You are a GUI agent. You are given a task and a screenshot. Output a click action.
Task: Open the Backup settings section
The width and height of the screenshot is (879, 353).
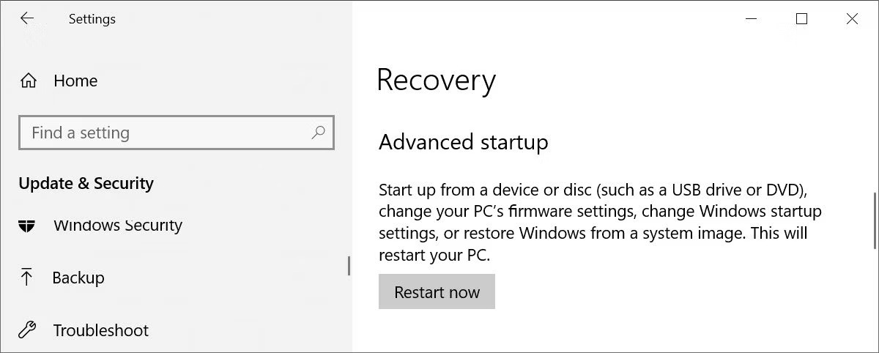(78, 278)
